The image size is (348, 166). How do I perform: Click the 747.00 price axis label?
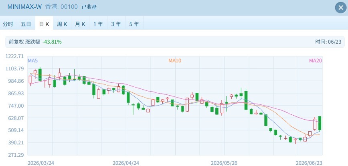click(15, 106)
